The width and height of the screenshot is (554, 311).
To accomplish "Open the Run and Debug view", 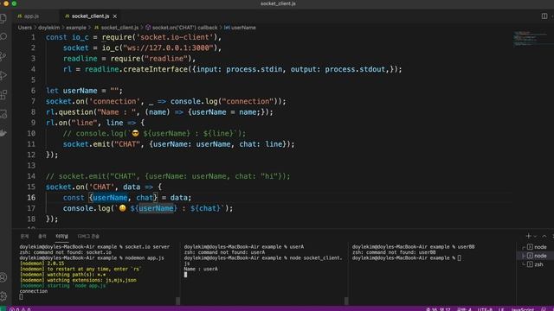I will coord(3,75).
